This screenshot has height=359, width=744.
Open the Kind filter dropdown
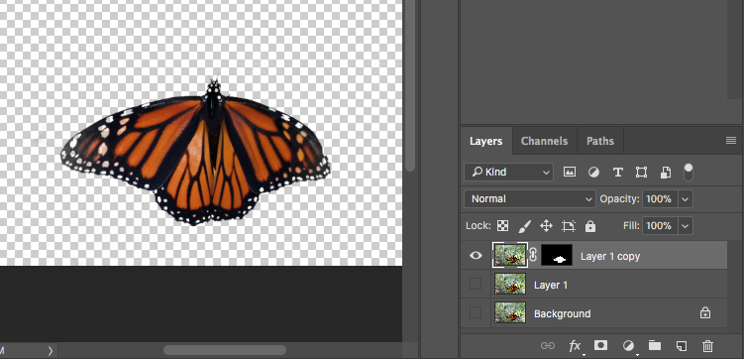pyautogui.click(x=508, y=172)
